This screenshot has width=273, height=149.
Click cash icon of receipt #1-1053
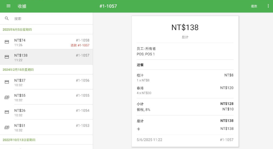[7, 127]
